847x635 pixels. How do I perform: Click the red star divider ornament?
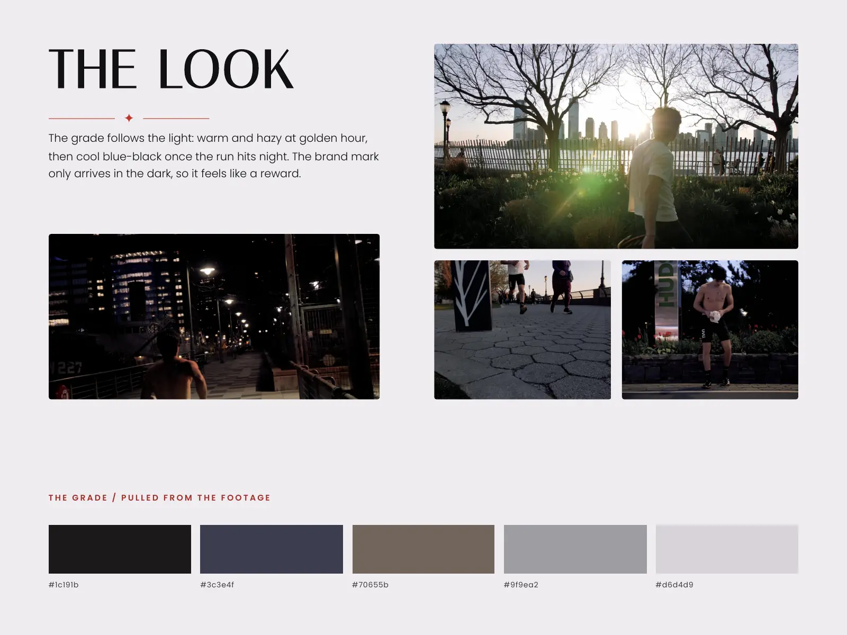pos(129,118)
